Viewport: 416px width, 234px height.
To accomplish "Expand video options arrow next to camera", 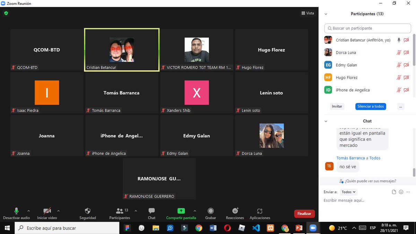I will click(58, 210).
